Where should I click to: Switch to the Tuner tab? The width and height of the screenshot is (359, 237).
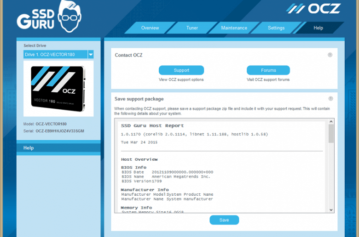point(192,28)
